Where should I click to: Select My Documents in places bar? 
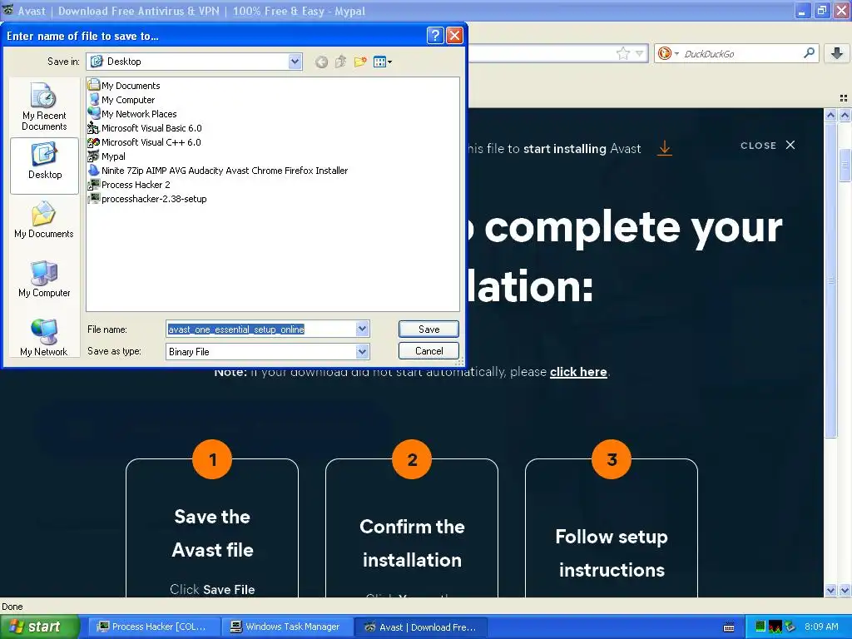click(44, 220)
